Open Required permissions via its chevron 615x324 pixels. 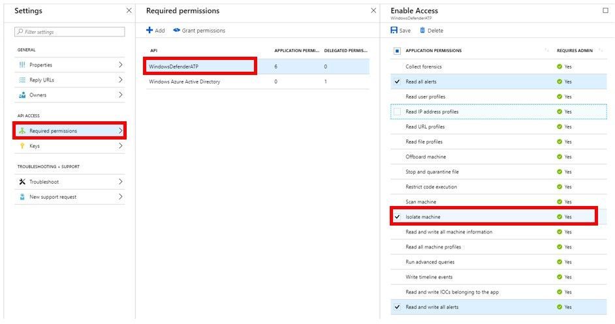tap(121, 131)
